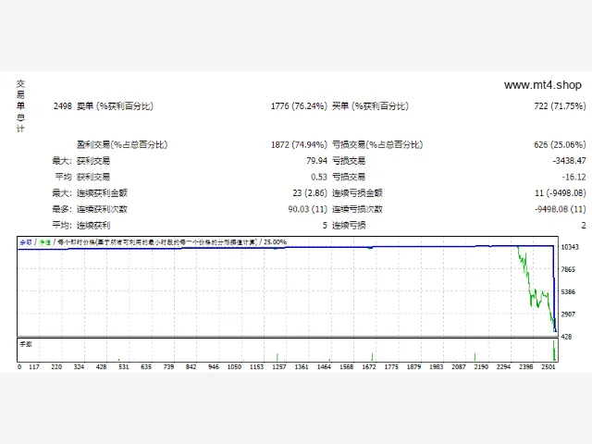Viewport: 592px width, 444px height.
Task: Select the short positions value 1776 (76.24%)
Action: coord(299,106)
